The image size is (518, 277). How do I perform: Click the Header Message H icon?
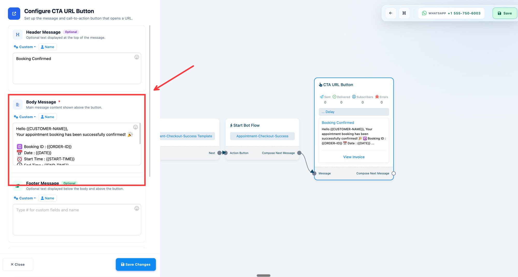[x=18, y=34]
